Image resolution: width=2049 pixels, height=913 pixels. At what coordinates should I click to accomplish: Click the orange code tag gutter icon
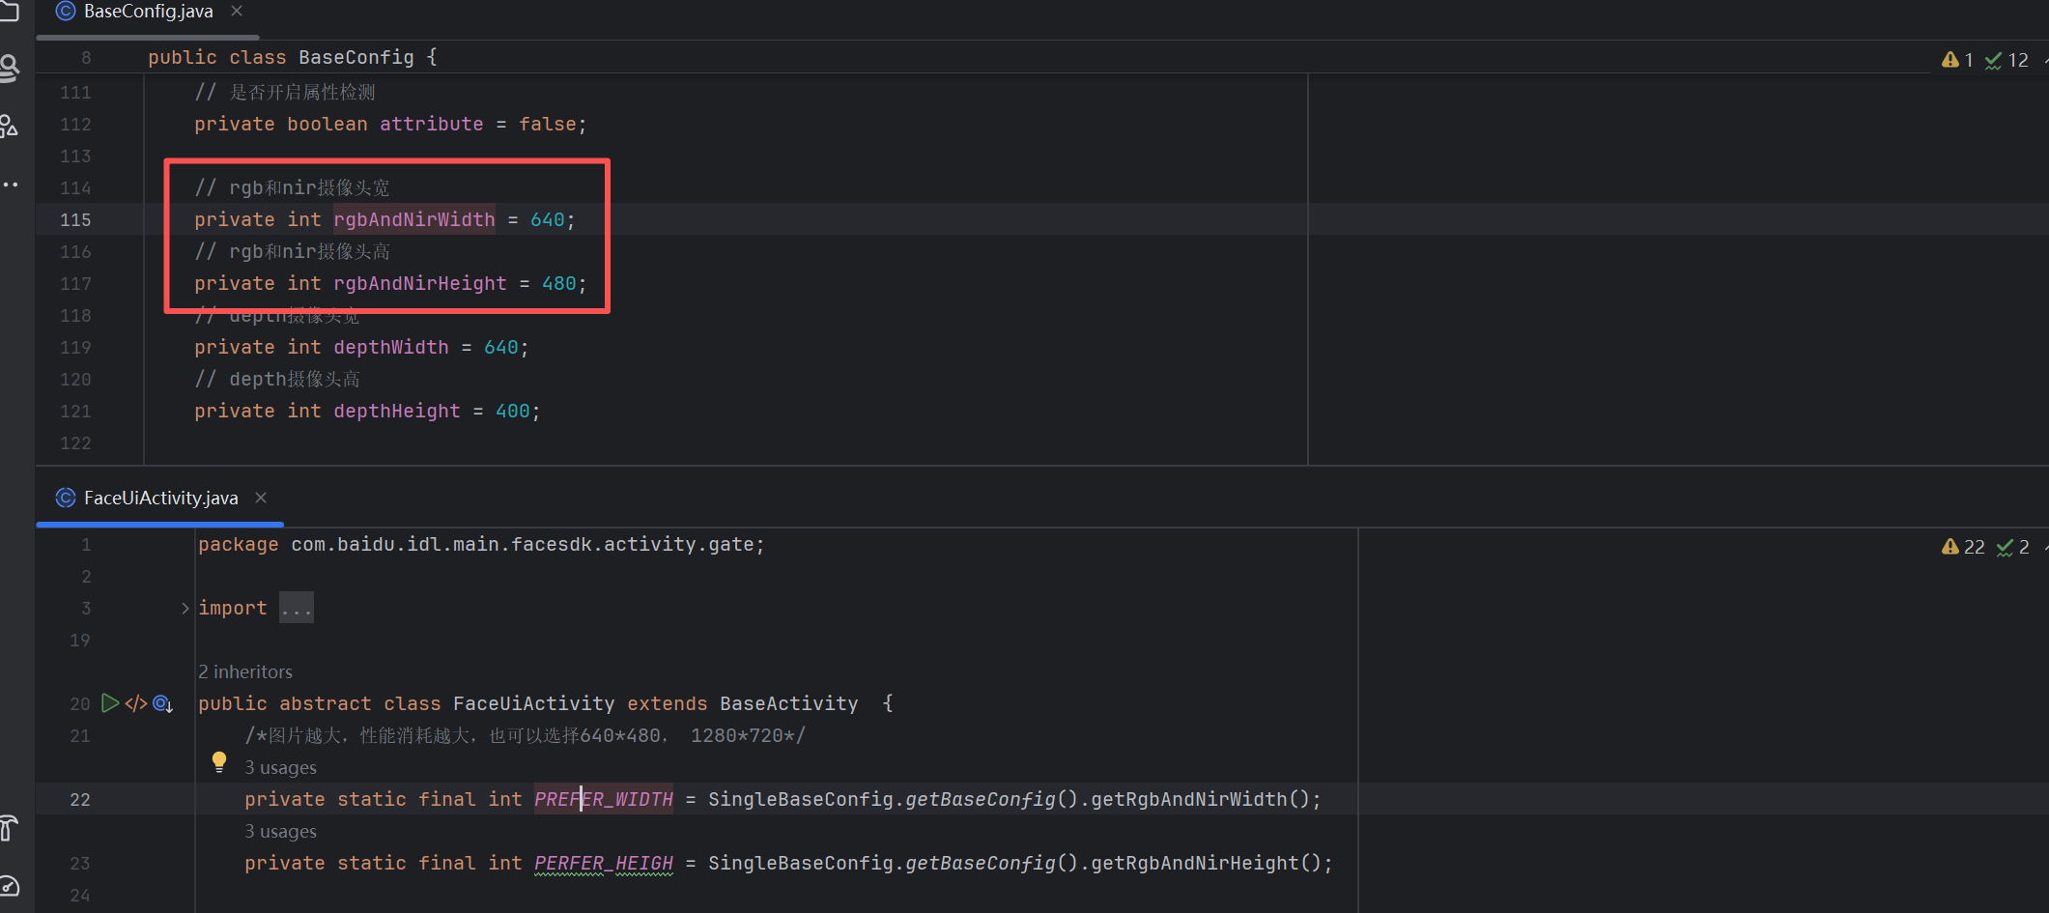tap(136, 703)
